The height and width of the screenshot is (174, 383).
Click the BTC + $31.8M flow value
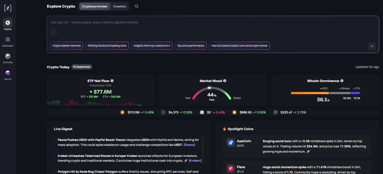coord(89,96)
